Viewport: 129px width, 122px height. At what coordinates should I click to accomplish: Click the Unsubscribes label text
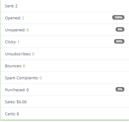(x=18, y=54)
